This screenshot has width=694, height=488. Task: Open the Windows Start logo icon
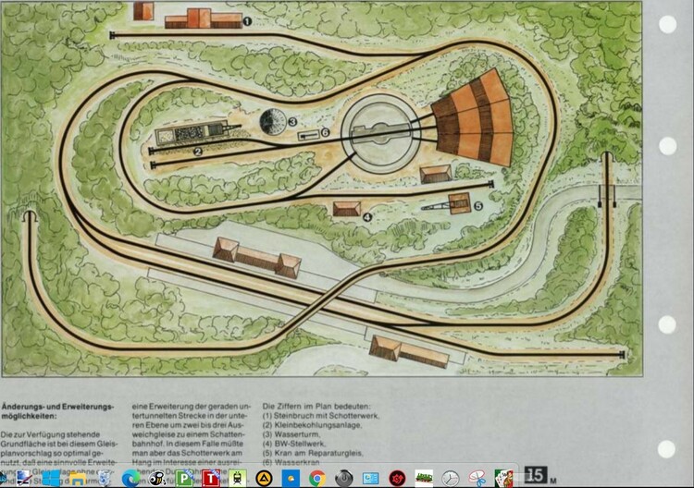pyautogui.click(x=51, y=478)
